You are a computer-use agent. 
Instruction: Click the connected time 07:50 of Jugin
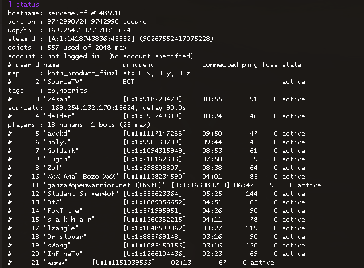pos(212,159)
